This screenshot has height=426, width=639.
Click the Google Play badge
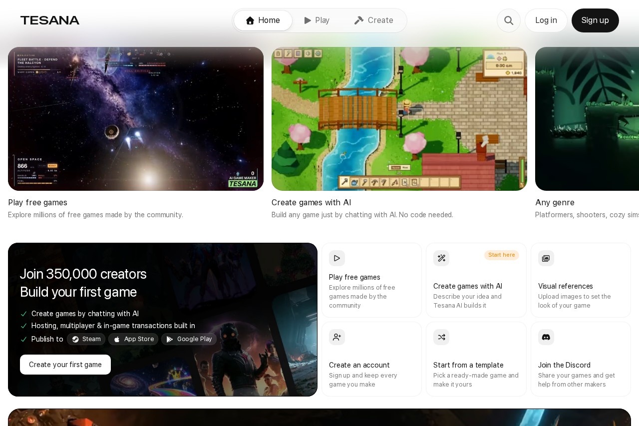point(189,339)
